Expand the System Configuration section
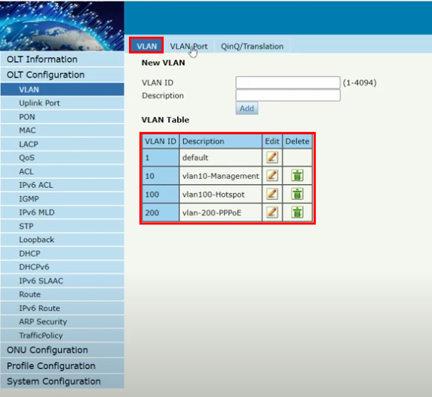 click(x=63, y=382)
